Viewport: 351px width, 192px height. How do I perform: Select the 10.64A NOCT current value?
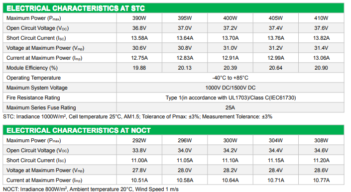click(230, 180)
